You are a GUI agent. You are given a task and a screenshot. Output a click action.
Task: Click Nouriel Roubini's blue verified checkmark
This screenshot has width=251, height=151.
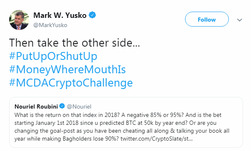pos(62,106)
